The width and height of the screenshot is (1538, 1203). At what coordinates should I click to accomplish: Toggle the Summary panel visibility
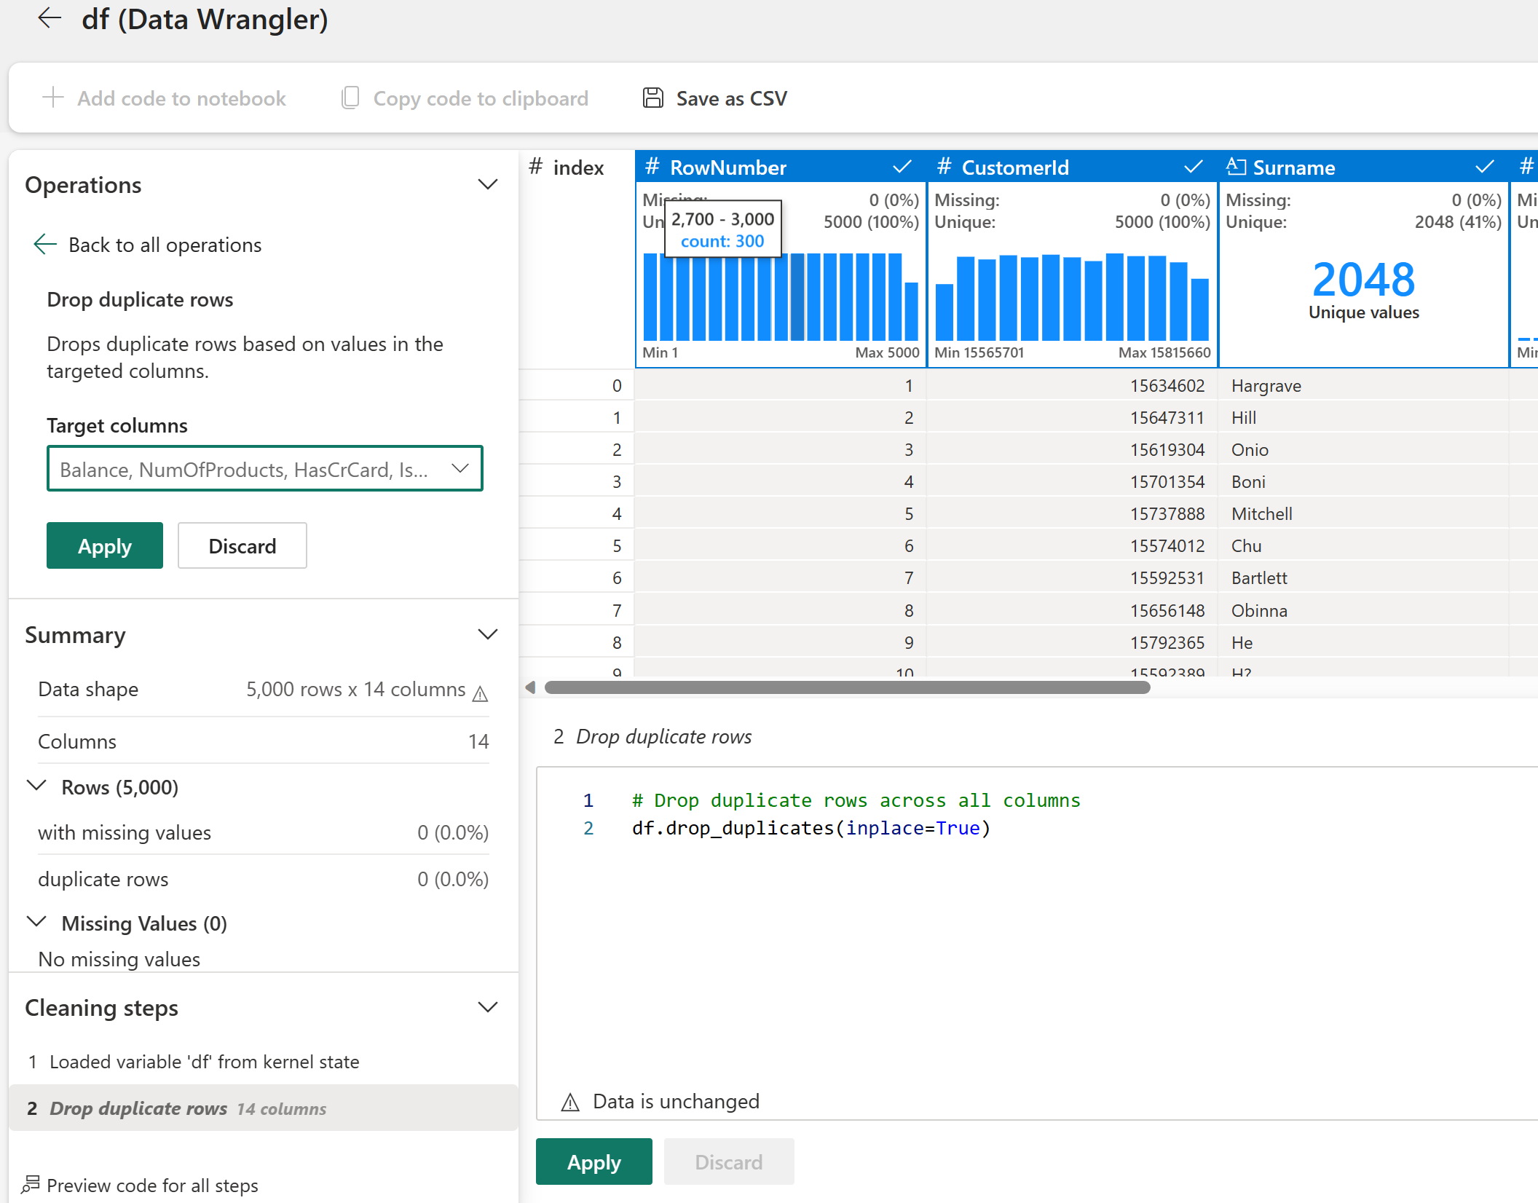[x=489, y=636]
